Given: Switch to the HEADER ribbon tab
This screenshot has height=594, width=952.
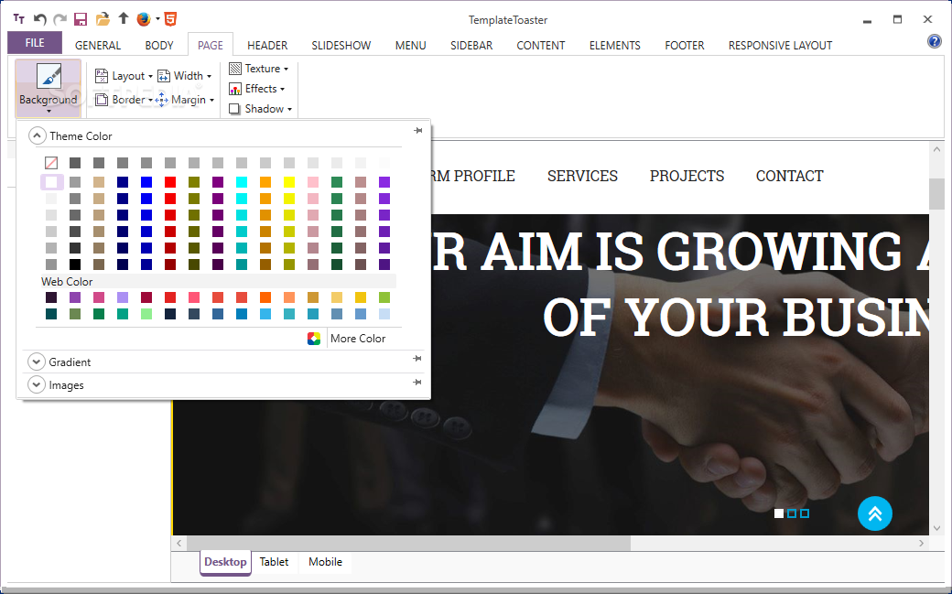Looking at the screenshot, I should [x=267, y=46].
